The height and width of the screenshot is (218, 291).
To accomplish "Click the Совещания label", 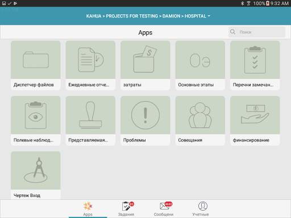I will (190, 140).
